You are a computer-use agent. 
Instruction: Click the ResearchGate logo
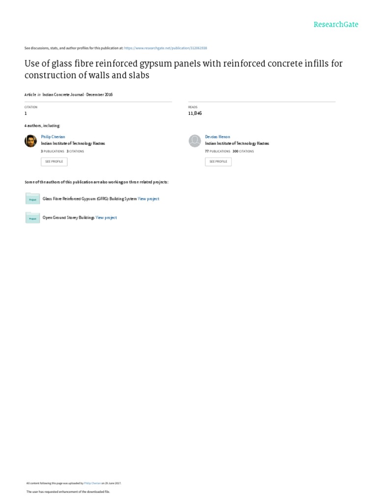pyautogui.click(x=336, y=24)
